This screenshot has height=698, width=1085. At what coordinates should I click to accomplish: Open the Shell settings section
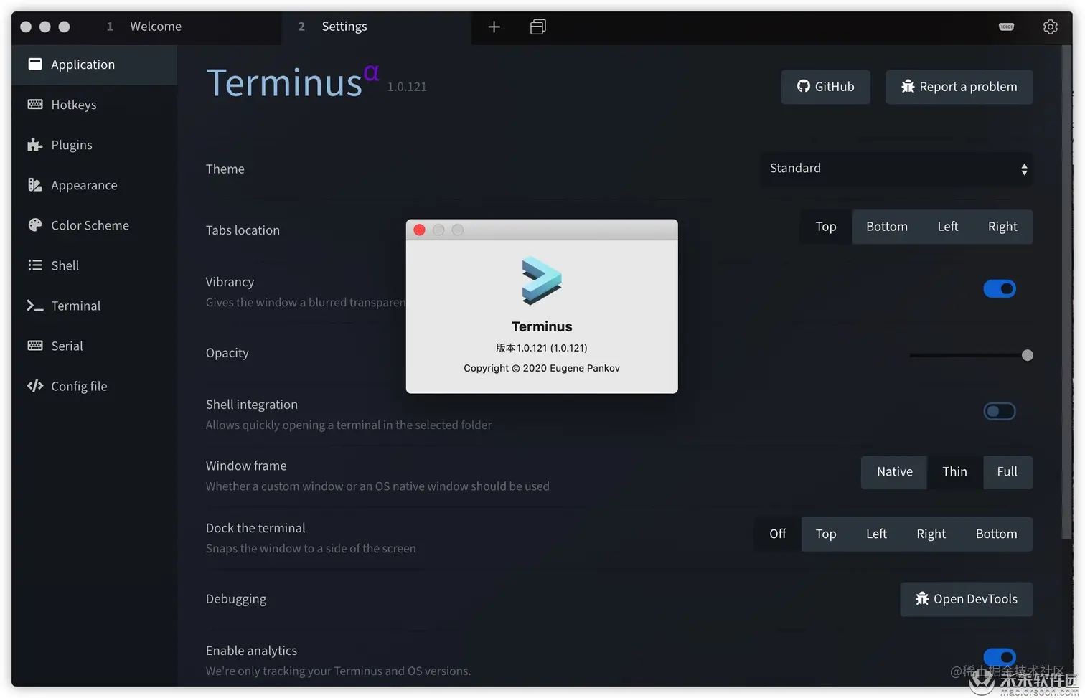(94, 265)
